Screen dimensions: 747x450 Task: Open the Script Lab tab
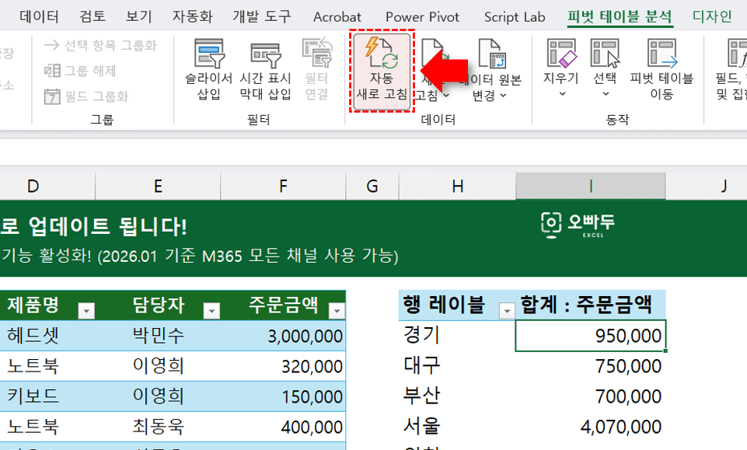click(x=514, y=15)
